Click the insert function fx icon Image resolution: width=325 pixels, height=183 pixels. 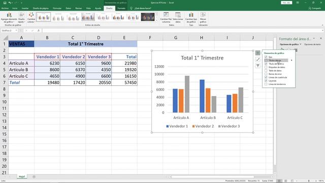(x=39, y=30)
